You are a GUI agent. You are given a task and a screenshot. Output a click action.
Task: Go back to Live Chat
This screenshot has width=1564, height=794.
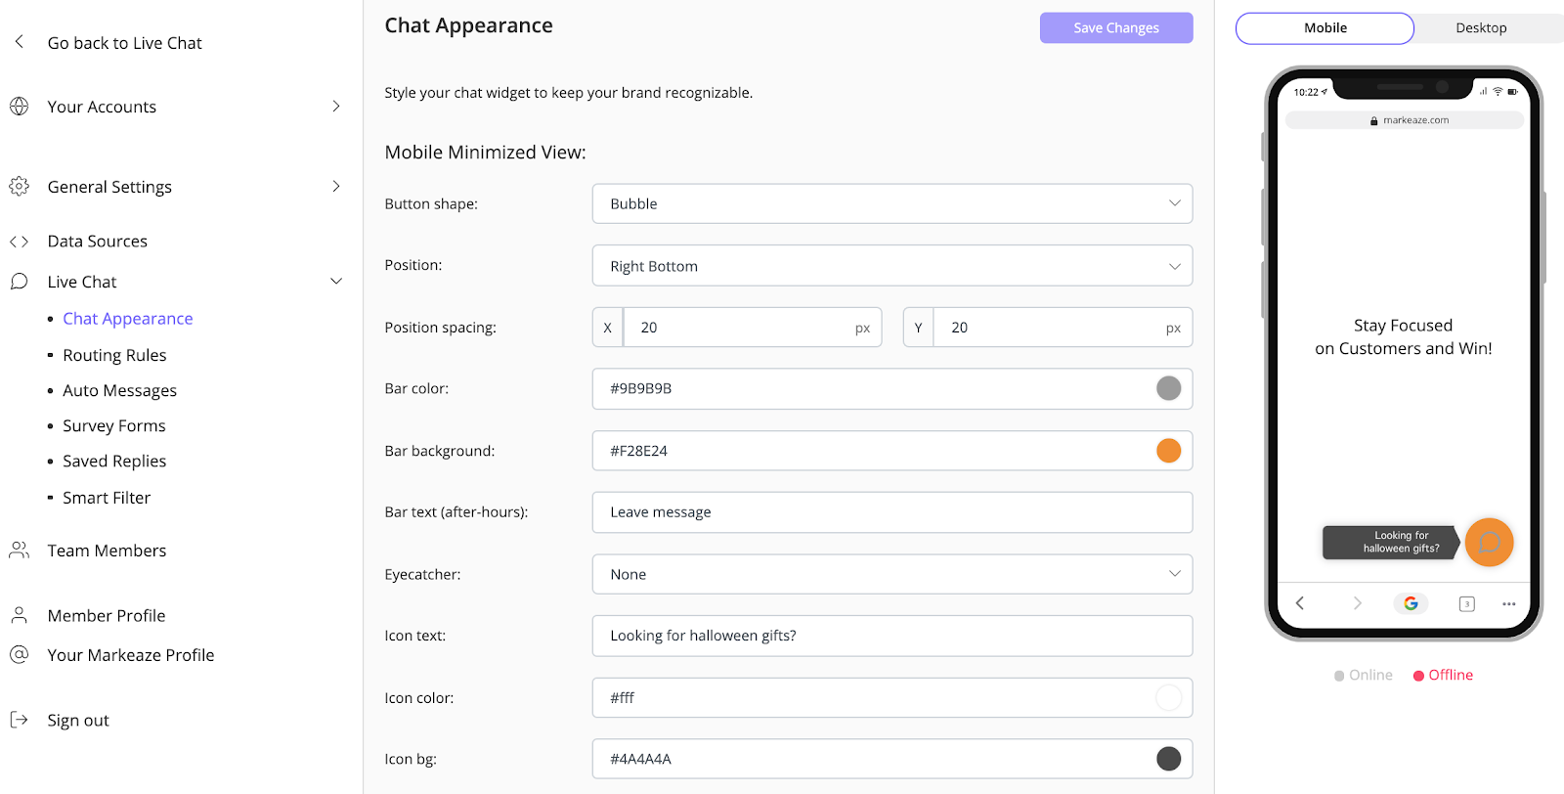coord(124,43)
